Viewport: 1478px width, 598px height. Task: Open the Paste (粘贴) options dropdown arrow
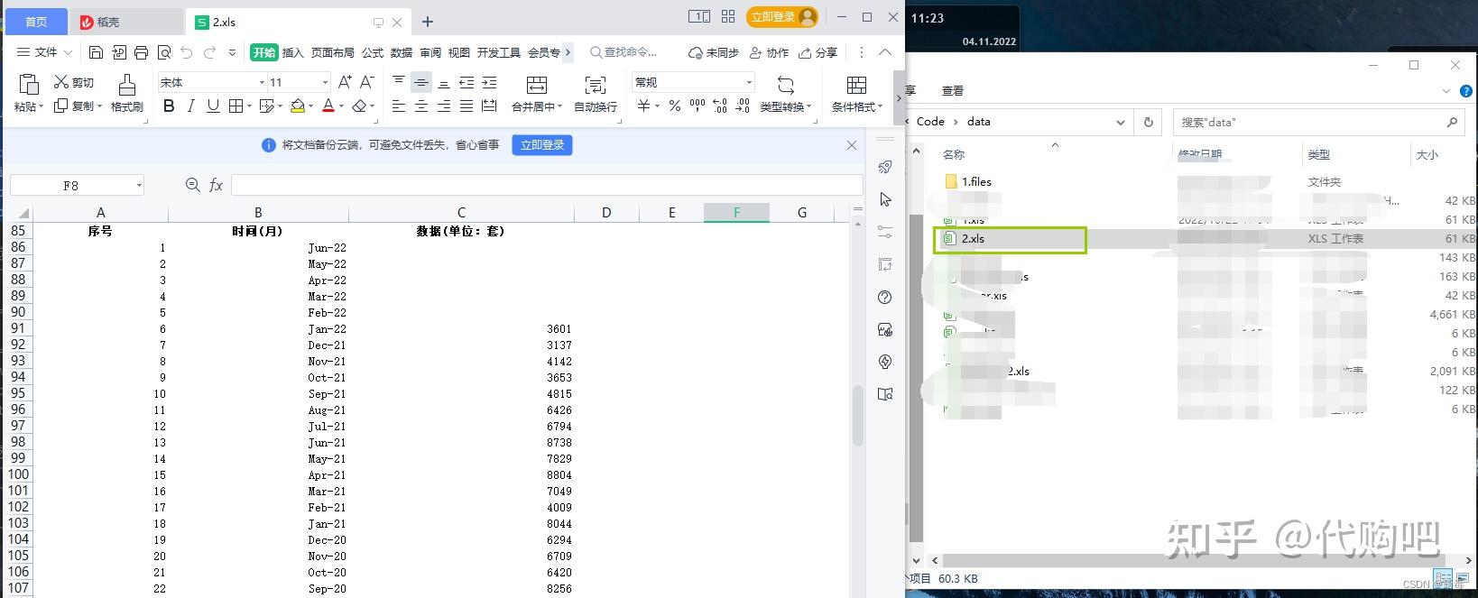pos(41,106)
